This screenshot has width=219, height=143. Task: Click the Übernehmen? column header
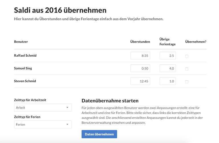(x=196, y=42)
